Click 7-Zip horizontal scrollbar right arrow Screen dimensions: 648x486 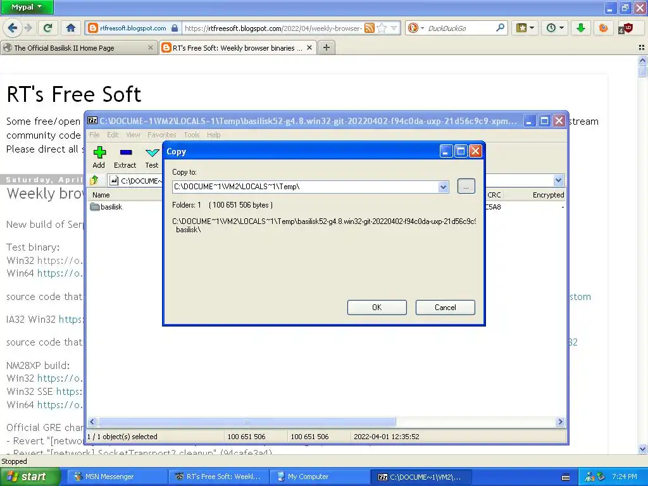click(x=561, y=422)
